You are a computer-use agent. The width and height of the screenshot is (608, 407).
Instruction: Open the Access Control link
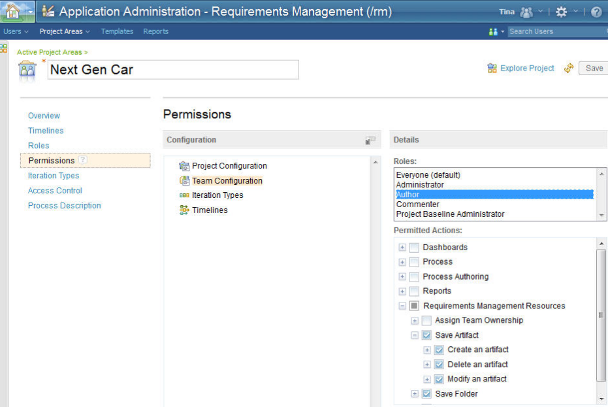[55, 191]
